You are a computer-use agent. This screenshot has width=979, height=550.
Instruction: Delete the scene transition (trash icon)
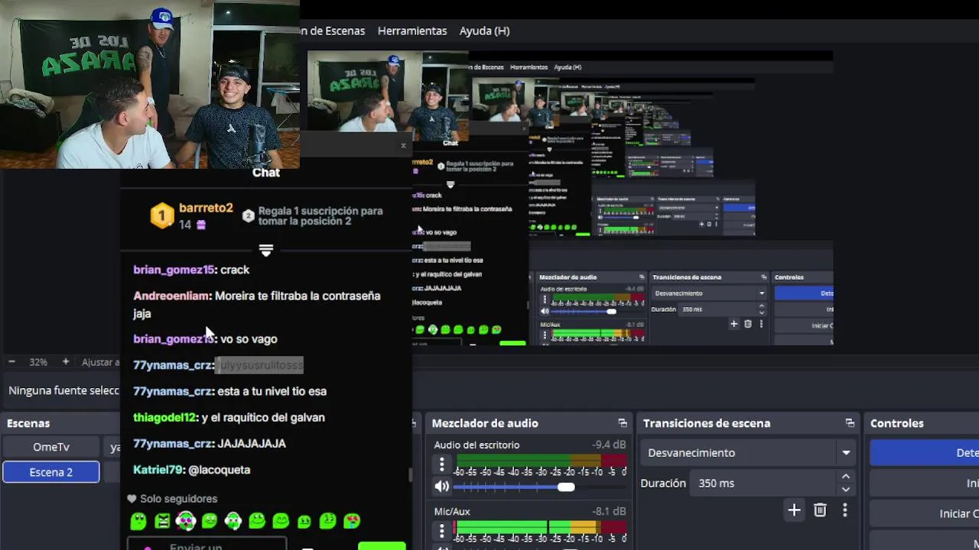tap(820, 510)
